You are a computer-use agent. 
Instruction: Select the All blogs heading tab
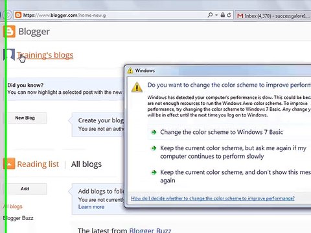(x=86, y=164)
